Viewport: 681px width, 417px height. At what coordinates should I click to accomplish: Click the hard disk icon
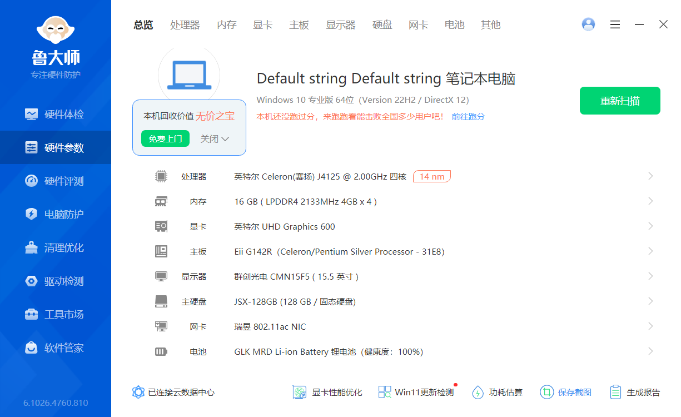[x=161, y=301]
